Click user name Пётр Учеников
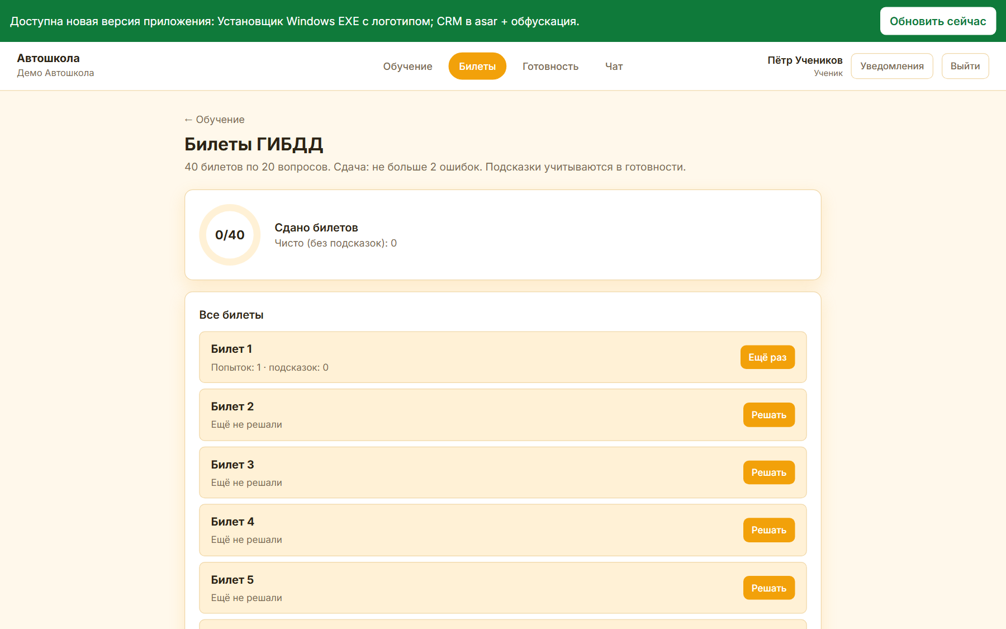The width and height of the screenshot is (1006, 629). click(805, 60)
